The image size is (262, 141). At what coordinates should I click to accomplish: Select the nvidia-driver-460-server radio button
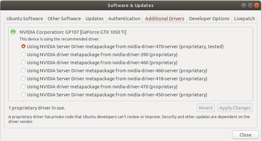[x=23, y=70]
